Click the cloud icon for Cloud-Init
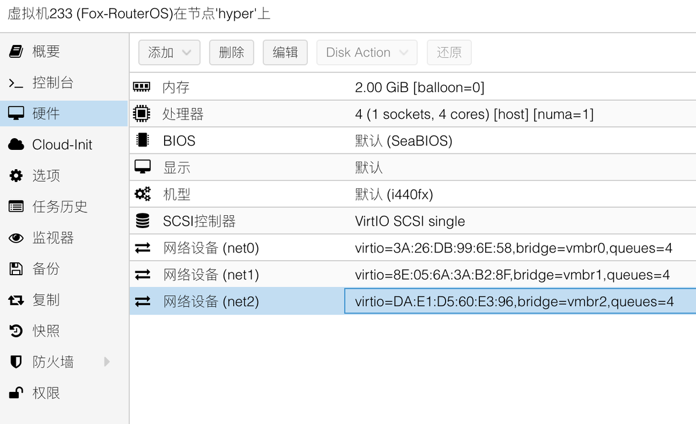Screen dimensions: 696x424 click(x=16, y=145)
